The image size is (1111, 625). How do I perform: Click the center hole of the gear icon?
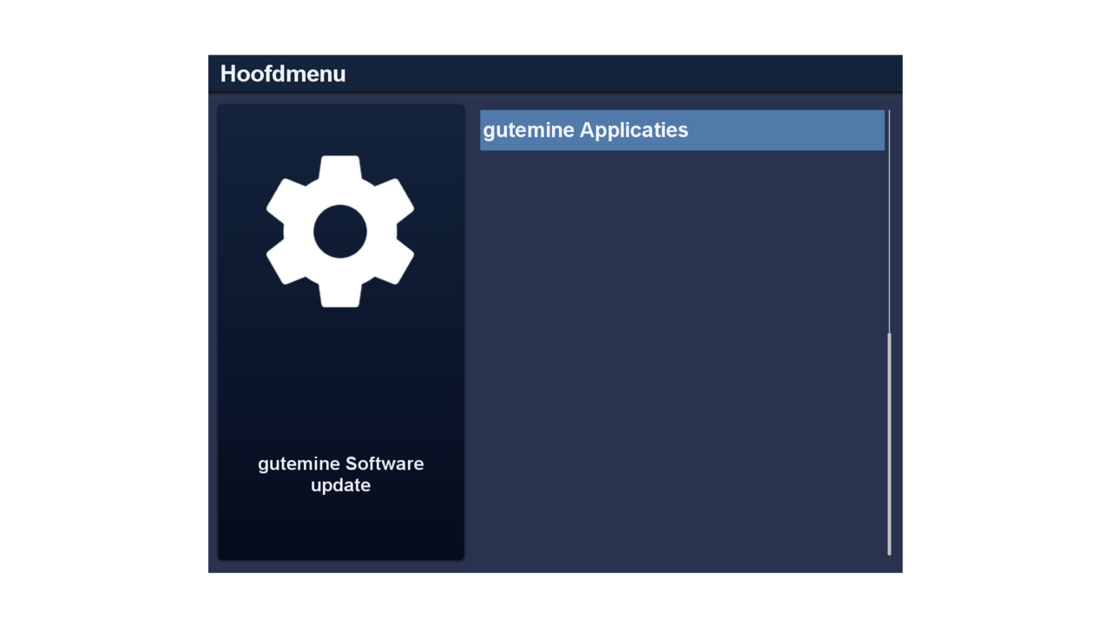pyautogui.click(x=340, y=232)
